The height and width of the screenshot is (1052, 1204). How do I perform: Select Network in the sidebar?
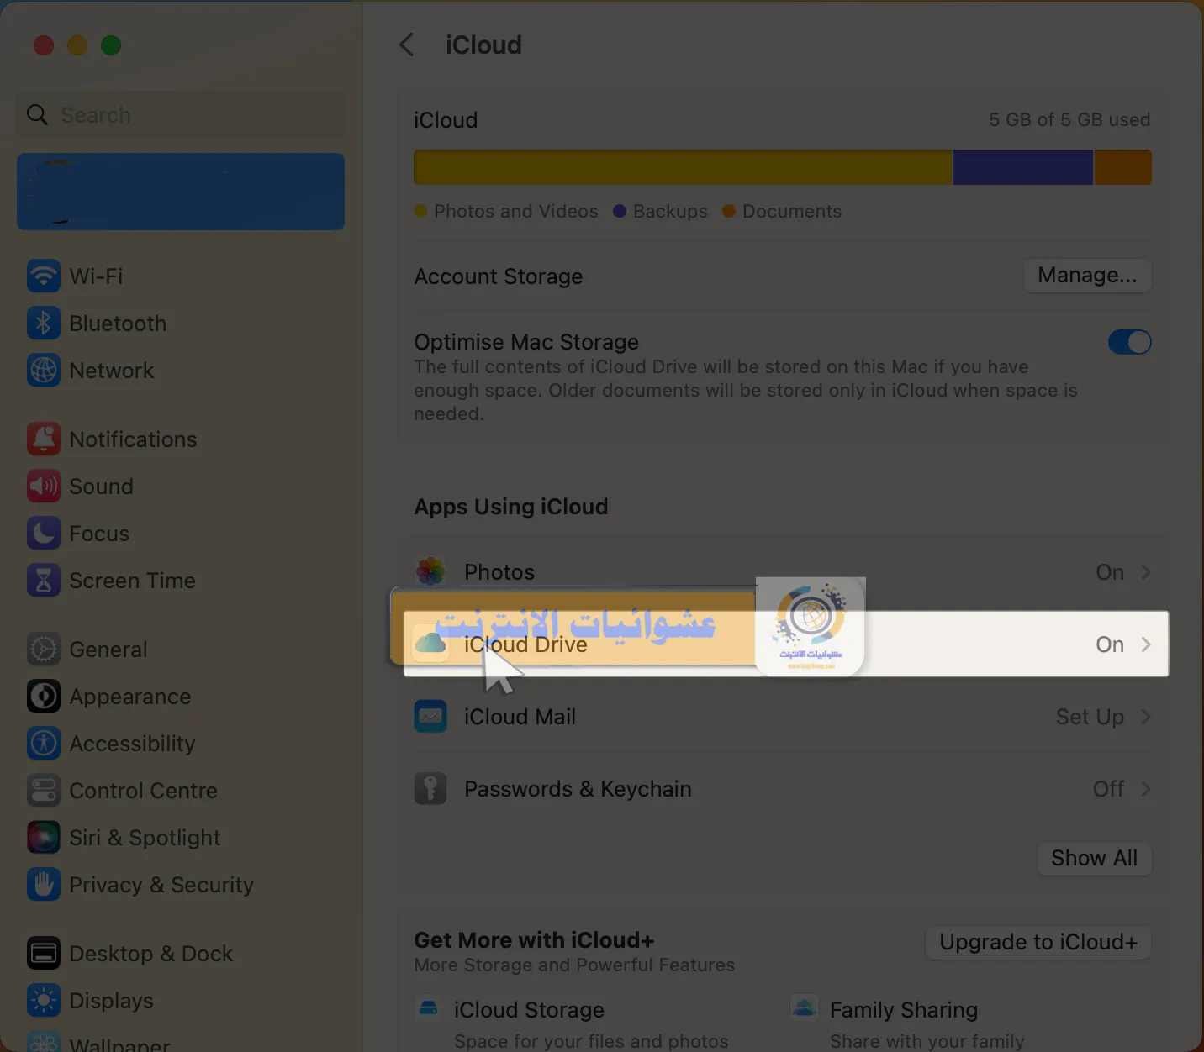point(181,370)
